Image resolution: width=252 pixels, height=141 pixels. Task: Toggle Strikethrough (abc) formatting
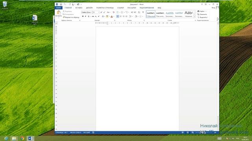click(x=93, y=16)
